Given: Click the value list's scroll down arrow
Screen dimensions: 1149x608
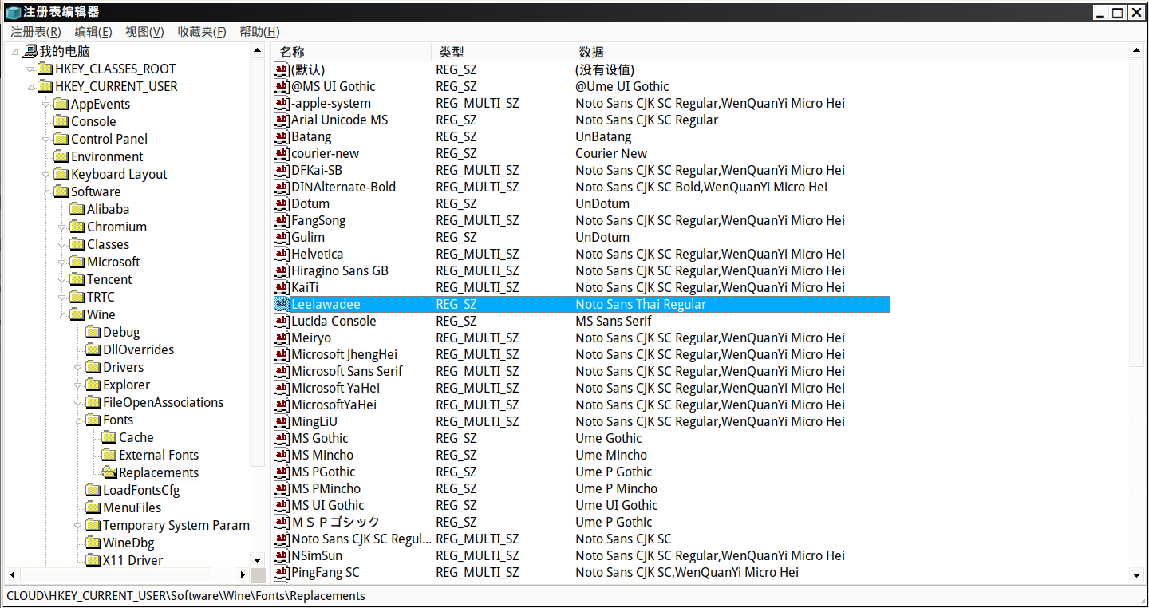Looking at the screenshot, I should (x=1136, y=574).
